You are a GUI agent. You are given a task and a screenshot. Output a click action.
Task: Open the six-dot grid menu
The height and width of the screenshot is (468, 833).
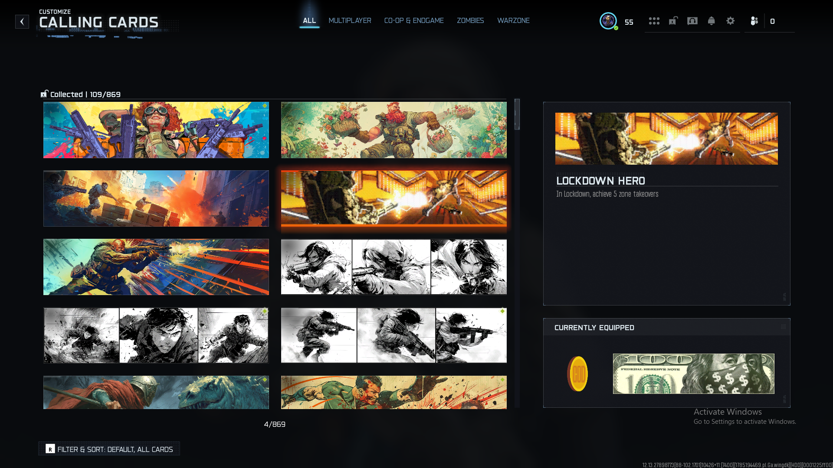pos(654,21)
